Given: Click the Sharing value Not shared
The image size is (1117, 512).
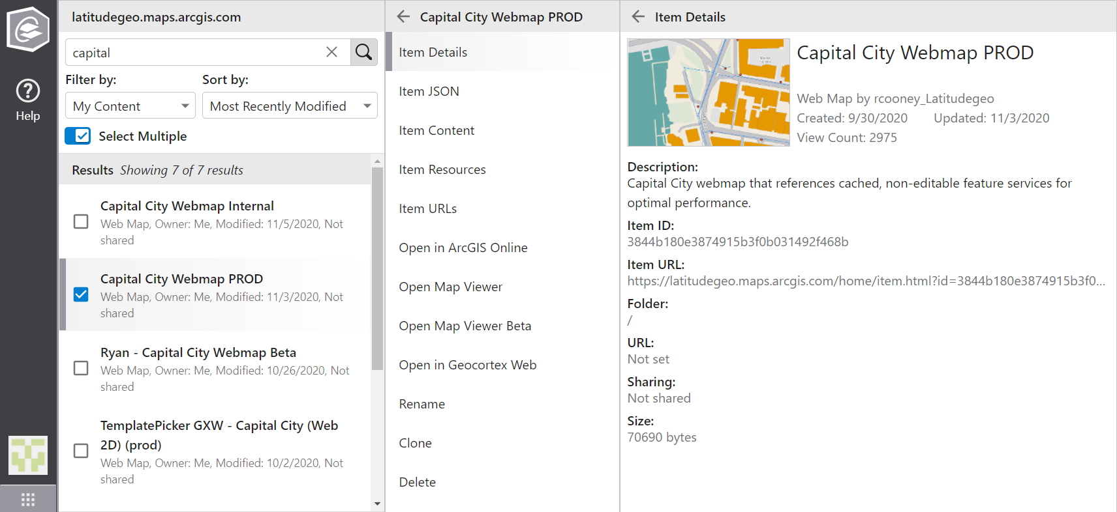Looking at the screenshot, I should point(659,398).
